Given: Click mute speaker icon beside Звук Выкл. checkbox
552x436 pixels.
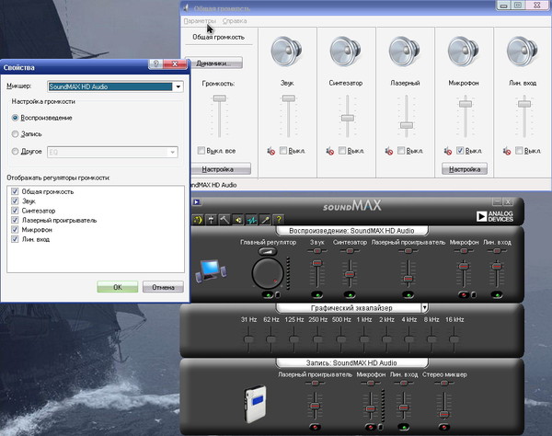Looking at the screenshot, I should point(270,152).
